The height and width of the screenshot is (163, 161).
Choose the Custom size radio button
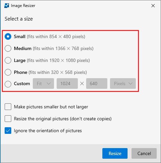(8, 84)
